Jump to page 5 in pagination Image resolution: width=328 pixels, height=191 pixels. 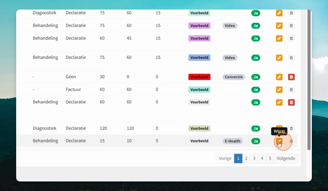(x=270, y=158)
